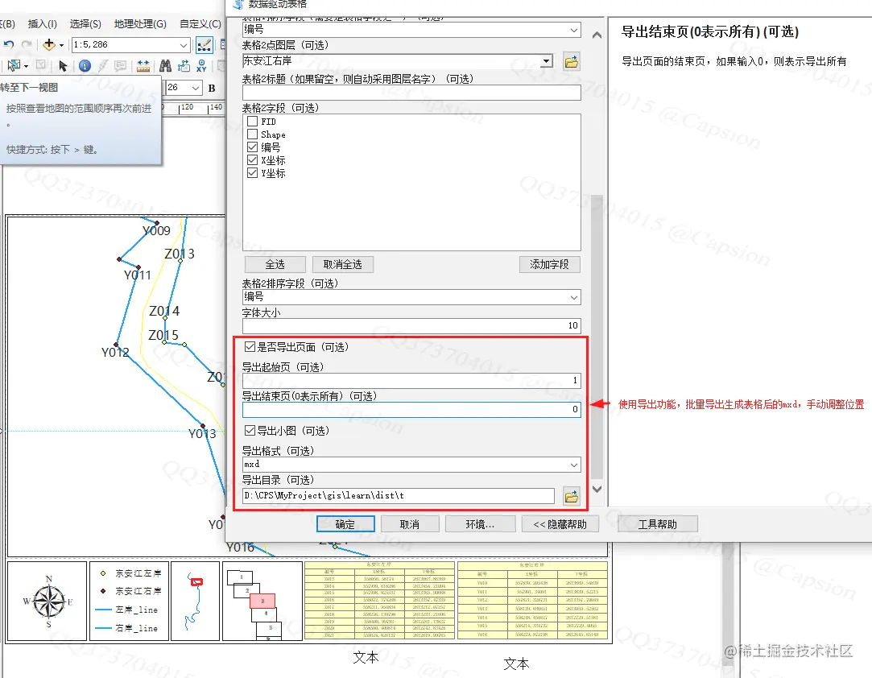Click the 东安江左岸 legend entry
This screenshot has height=678, width=872.
[131, 573]
